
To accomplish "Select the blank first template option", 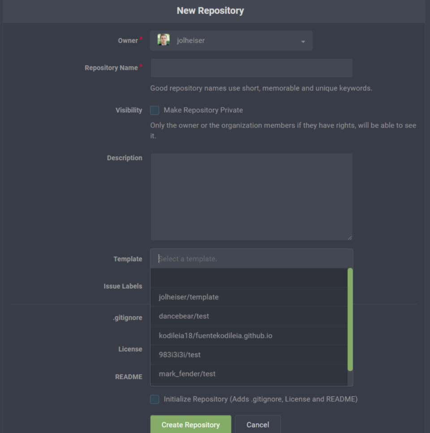I will tap(249, 278).
